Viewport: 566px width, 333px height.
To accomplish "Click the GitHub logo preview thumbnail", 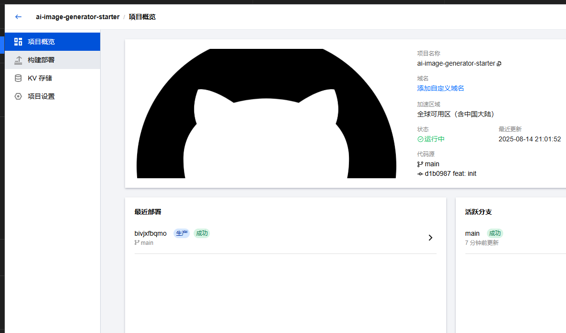I will pos(266,113).
